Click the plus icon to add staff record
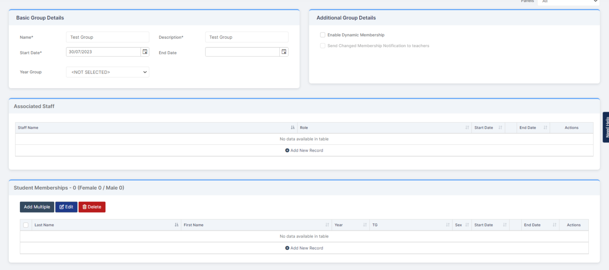 coord(287,150)
